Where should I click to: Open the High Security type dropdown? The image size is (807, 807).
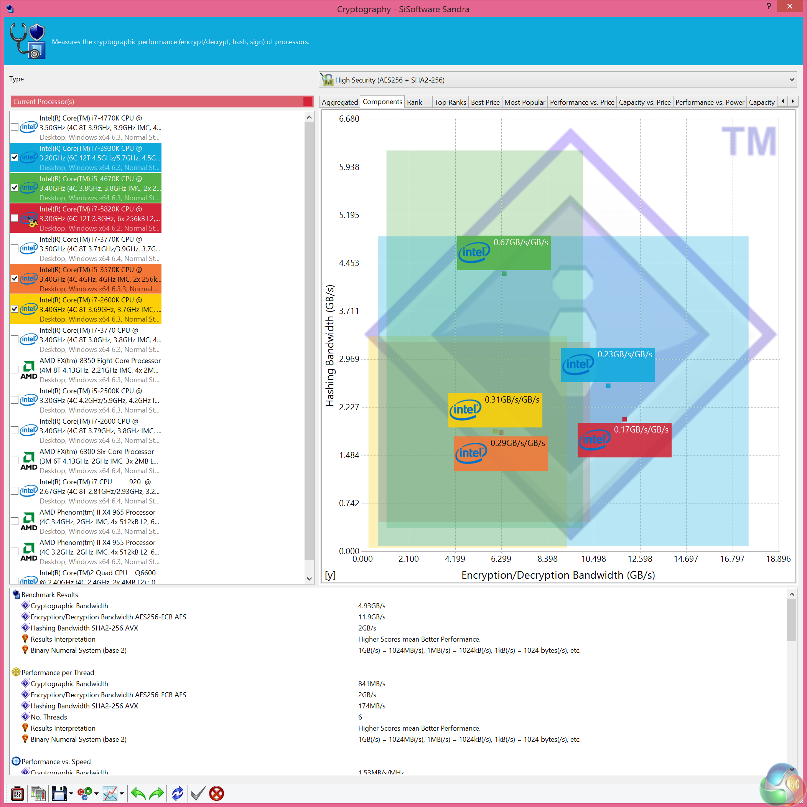(x=791, y=80)
